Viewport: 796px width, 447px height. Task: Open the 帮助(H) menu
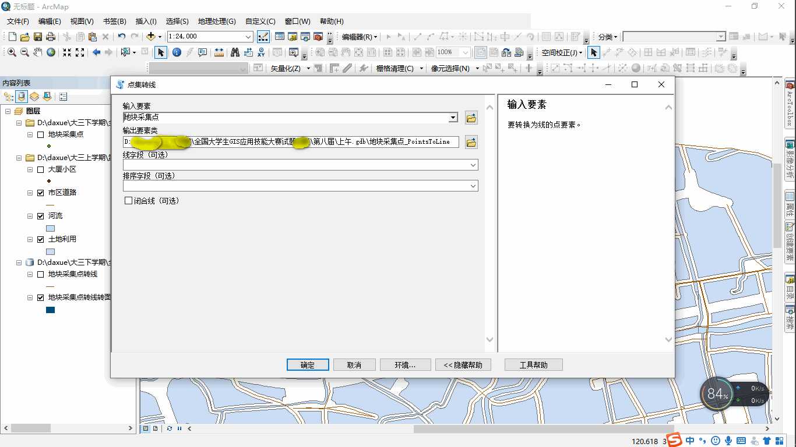(x=332, y=22)
